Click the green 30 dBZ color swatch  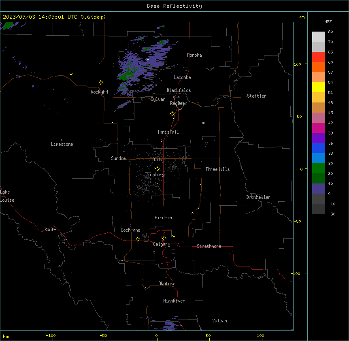(x=318, y=168)
